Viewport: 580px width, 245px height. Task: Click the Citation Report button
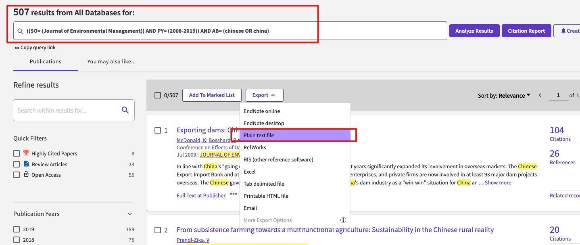[526, 31]
